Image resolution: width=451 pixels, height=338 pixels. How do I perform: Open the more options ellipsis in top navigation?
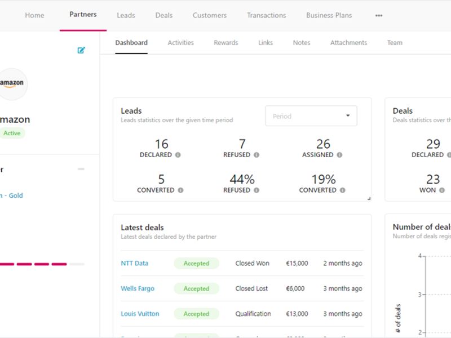[379, 16]
